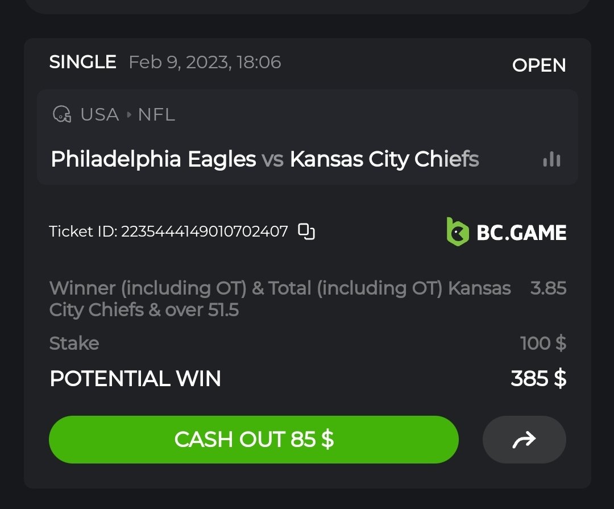Click the ticket ID number text

click(x=204, y=231)
